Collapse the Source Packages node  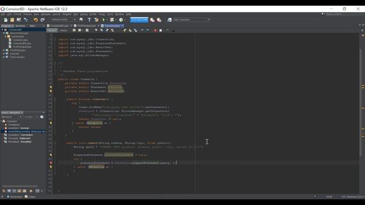point(4,33)
